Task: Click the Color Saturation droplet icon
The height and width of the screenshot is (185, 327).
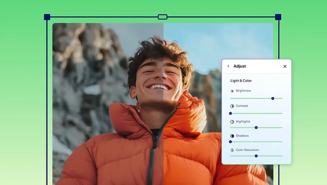Action: pyautogui.click(x=232, y=150)
